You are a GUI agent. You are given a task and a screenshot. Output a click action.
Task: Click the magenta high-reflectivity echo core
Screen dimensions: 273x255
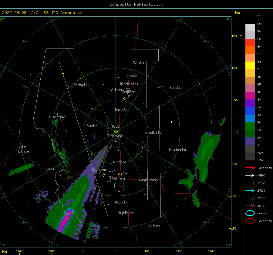click(x=65, y=221)
